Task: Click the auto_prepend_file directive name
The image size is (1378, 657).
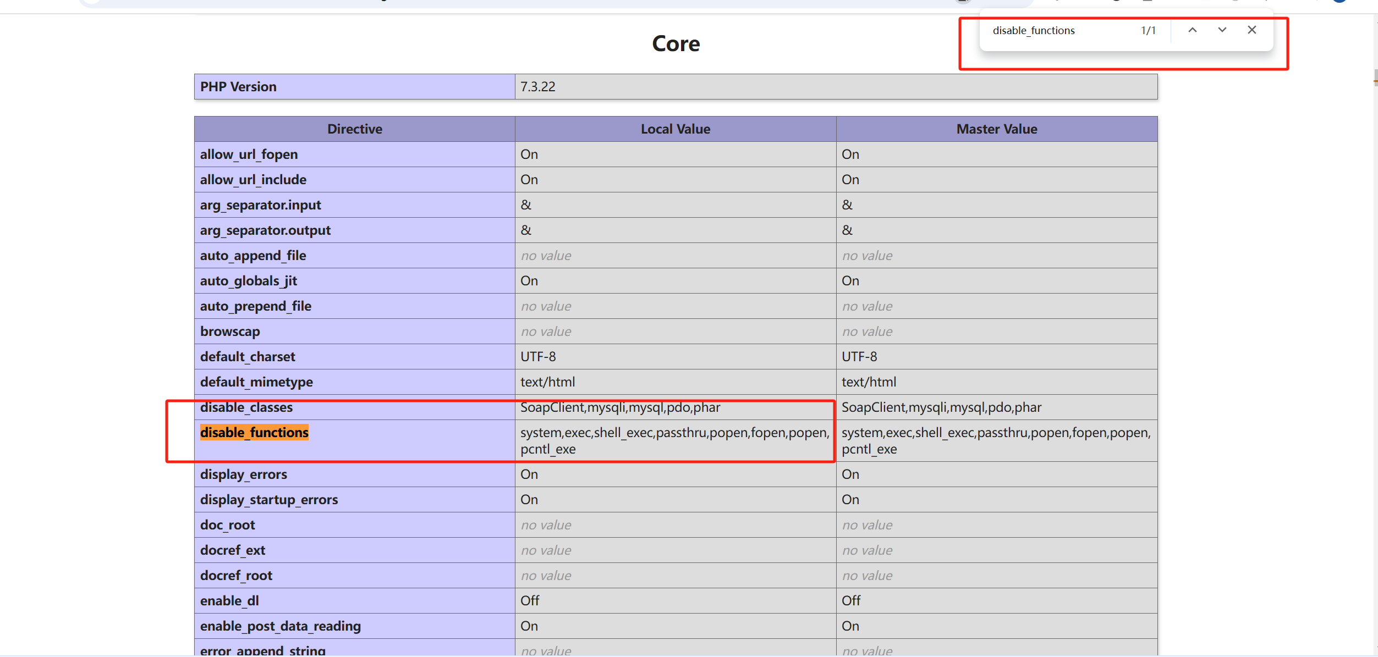Action: tap(256, 306)
